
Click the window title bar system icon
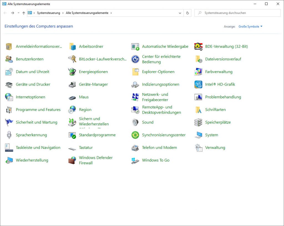point(4,4)
